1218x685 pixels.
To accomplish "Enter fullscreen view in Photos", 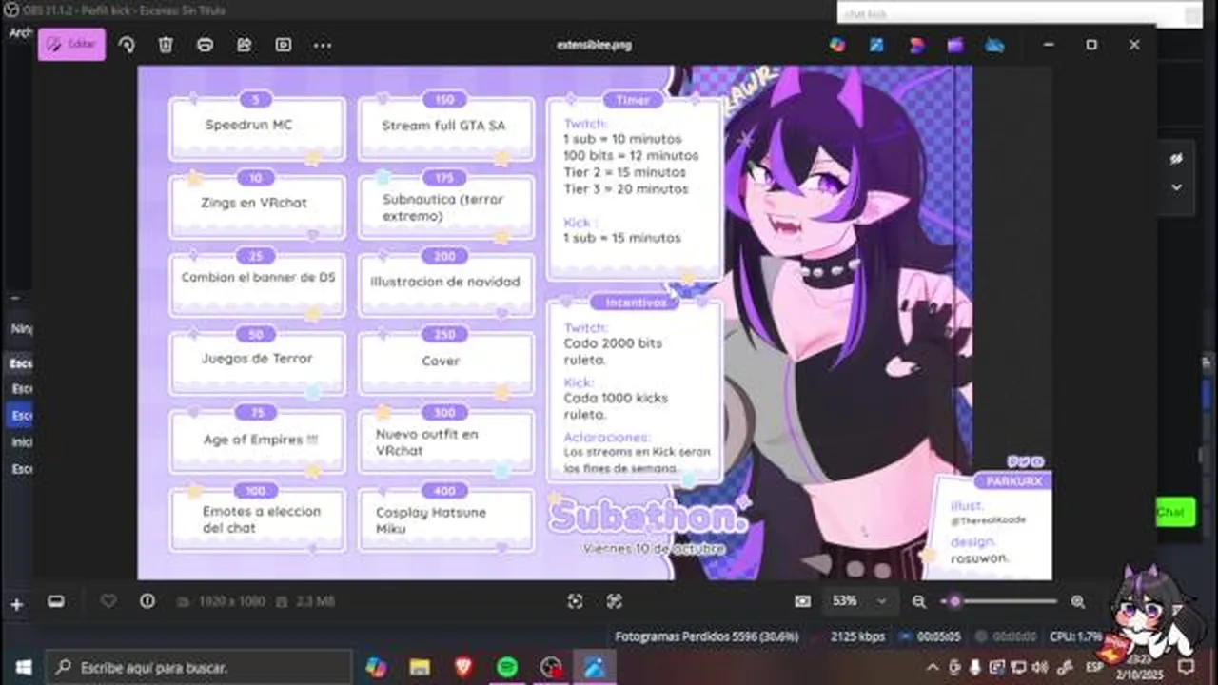I will (614, 601).
